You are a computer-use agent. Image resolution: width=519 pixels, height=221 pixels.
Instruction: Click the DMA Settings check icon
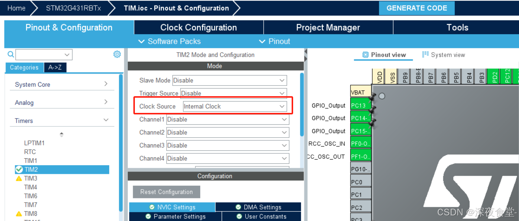coord(239,207)
